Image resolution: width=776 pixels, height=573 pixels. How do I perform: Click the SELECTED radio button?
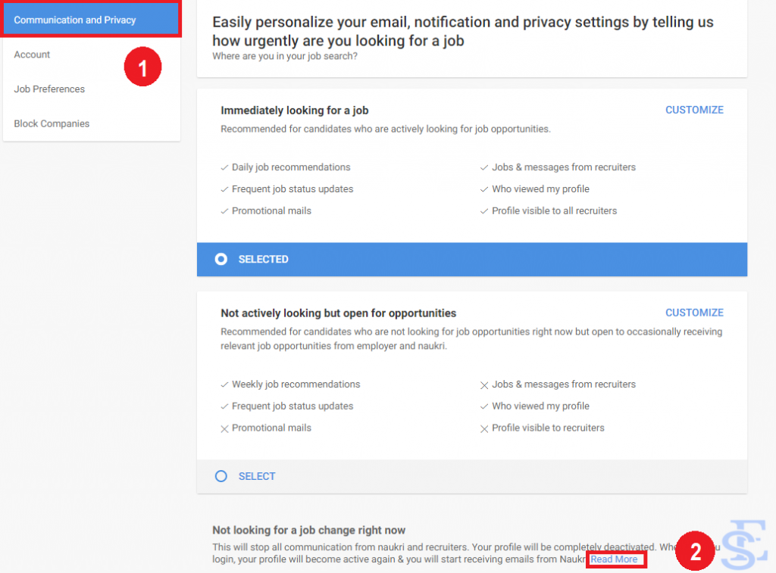pos(221,259)
